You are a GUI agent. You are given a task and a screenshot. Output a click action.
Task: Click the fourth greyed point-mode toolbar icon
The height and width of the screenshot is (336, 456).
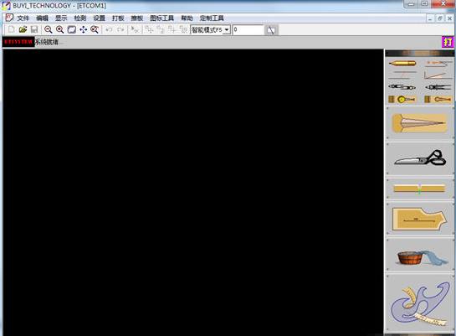point(183,29)
